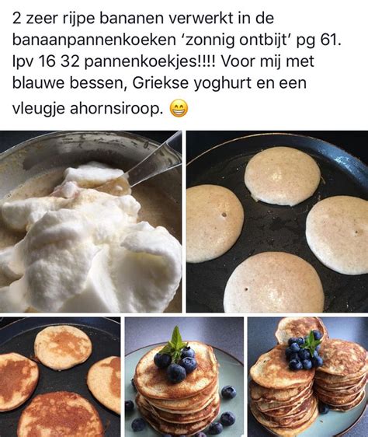Click the mint leaf on the single stack
368x437 pixels.
coord(175,344)
